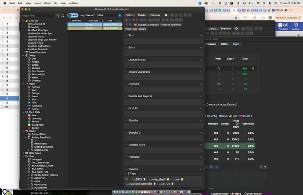Pick text color swatch with magenta bar
Screen dimensions: 303x195
coord(126,20)
